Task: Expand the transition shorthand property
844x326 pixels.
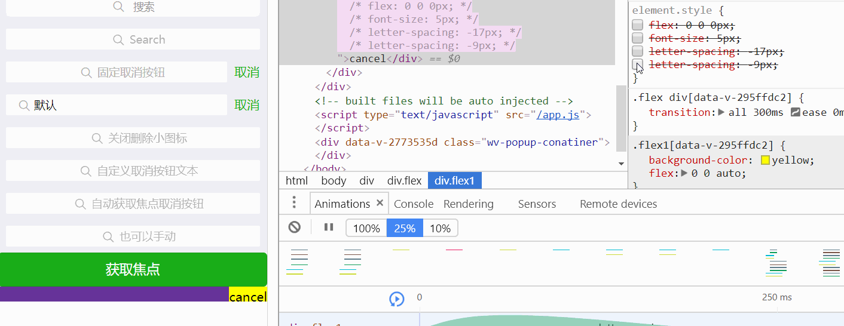Action: coord(721,112)
